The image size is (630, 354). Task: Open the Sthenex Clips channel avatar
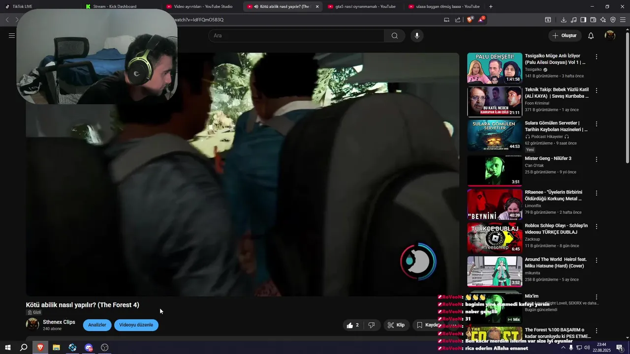click(32, 324)
